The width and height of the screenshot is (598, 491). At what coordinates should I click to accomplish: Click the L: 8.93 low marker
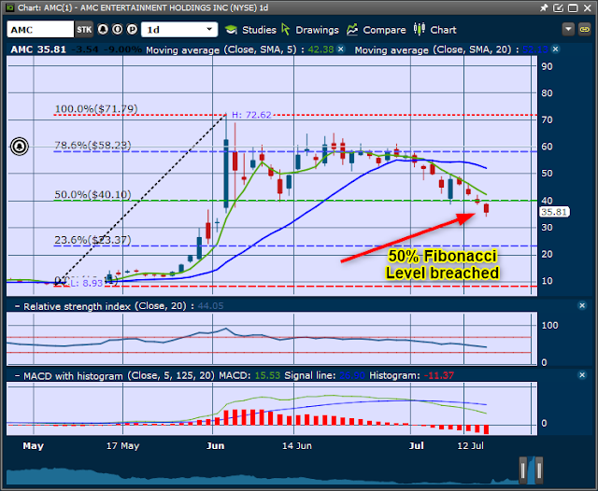86,283
